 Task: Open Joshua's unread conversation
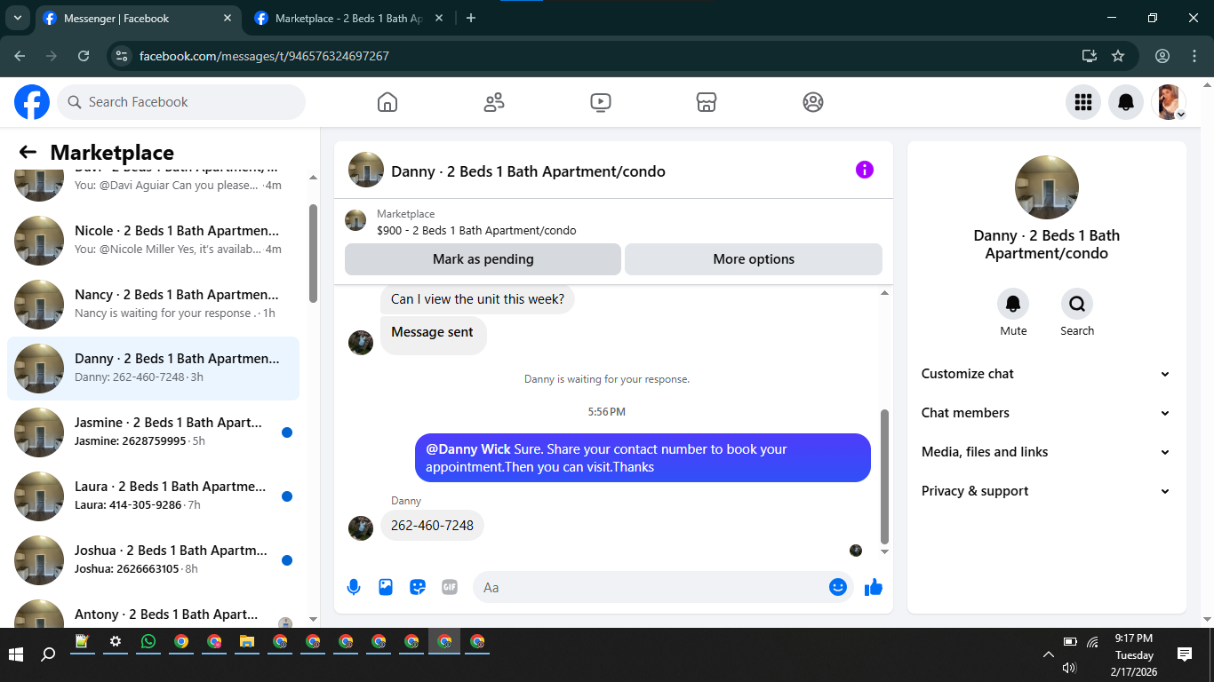click(x=153, y=560)
